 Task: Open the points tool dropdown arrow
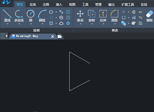[x=56, y=18]
